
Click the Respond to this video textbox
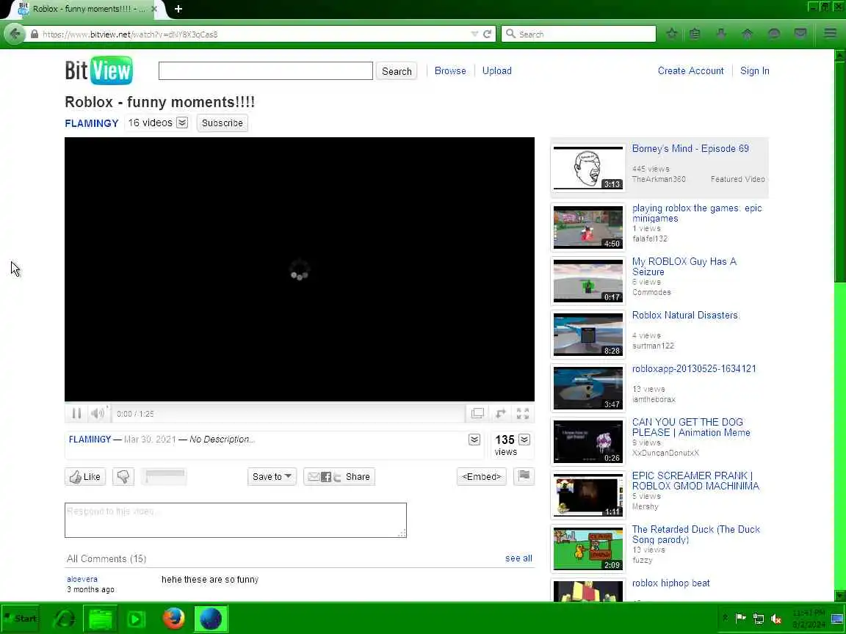235,520
